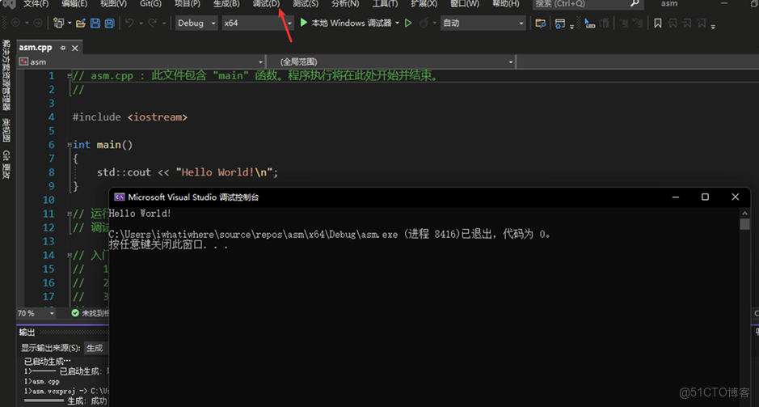
Task: Click the Uncomment Selection toolbar icon
Action: (x=638, y=23)
